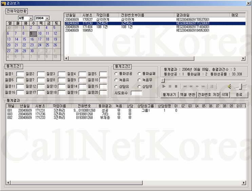Click the fast-forward playback icon
Screen dimensions: 252x191
pyautogui.click(x=197, y=86)
